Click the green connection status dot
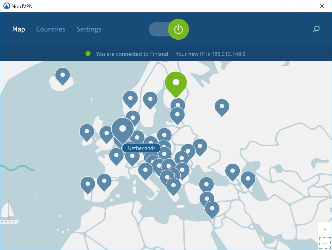The height and width of the screenshot is (250, 332). (x=88, y=54)
